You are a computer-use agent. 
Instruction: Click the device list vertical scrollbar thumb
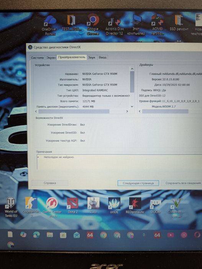[x=132, y=82]
